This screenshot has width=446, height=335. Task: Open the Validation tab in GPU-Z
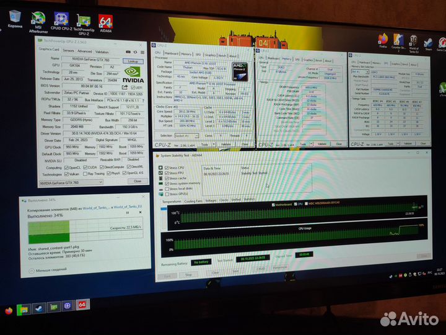pyautogui.click(x=102, y=52)
